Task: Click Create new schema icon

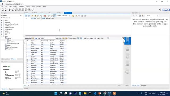Action: tap(13, 10)
